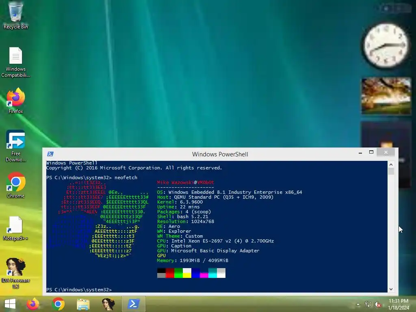The width and height of the screenshot is (416, 312).
Task: Click the 'WM Theme: Custom' line
Action: (180, 236)
